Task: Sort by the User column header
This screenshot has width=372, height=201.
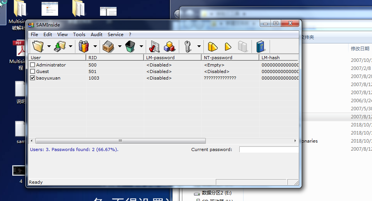Action: tap(57, 58)
